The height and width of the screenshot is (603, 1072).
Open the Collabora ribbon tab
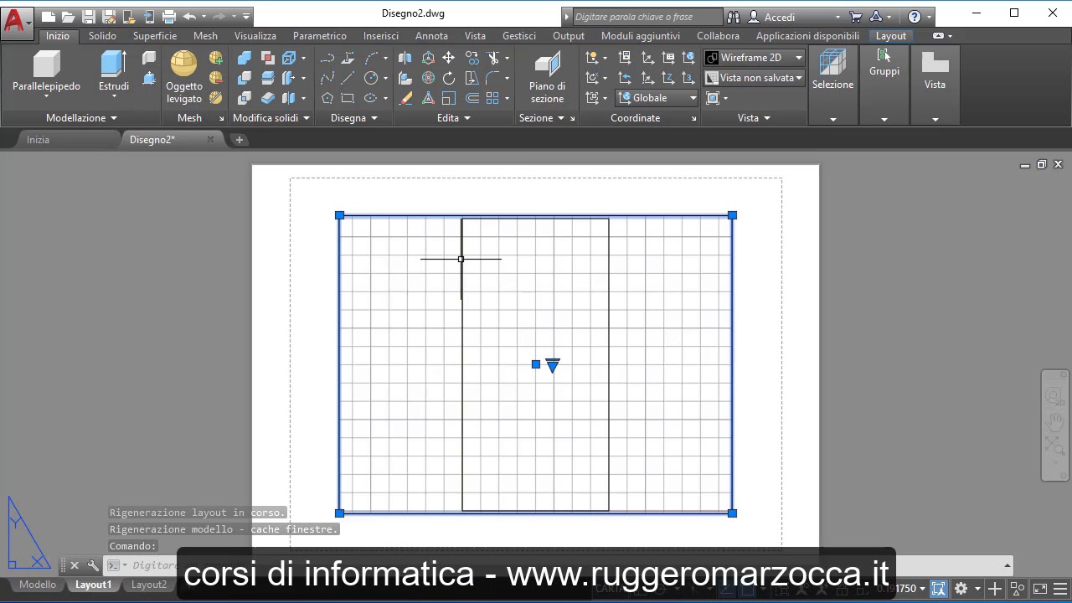click(x=718, y=36)
